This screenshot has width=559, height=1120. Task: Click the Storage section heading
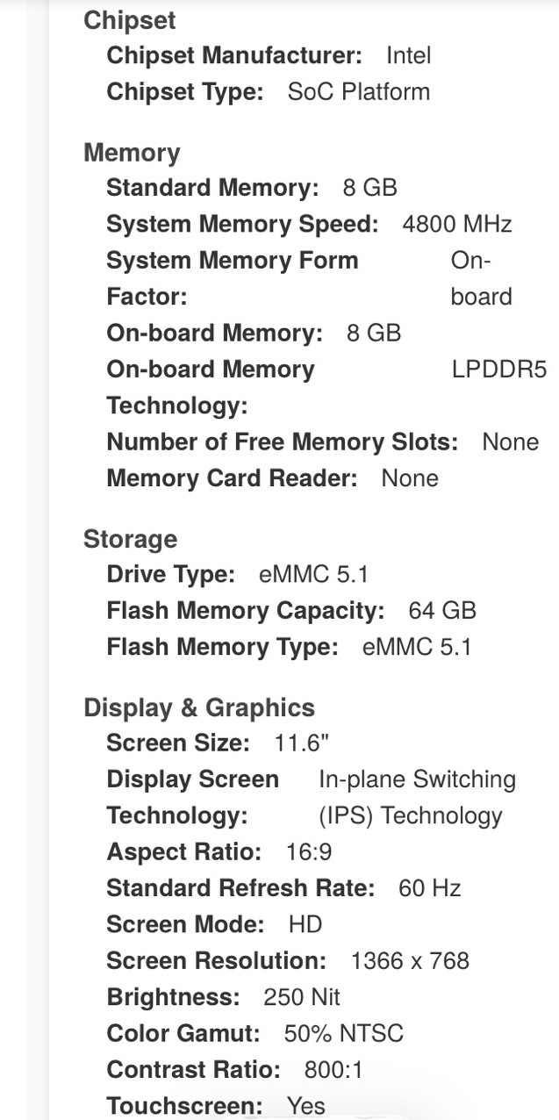[130, 539]
